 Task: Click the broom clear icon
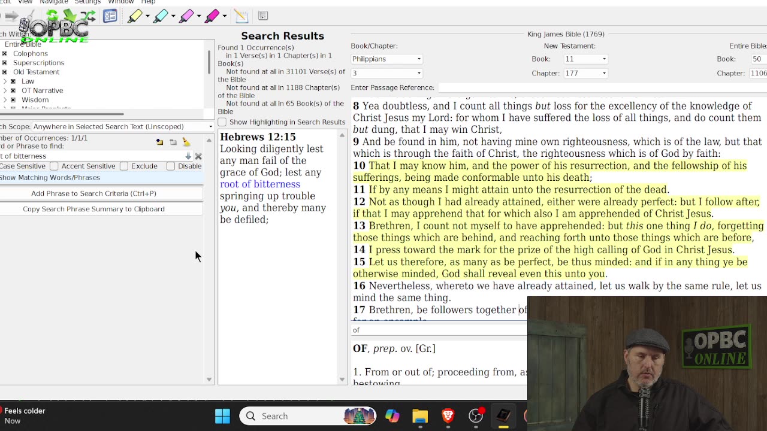[186, 142]
